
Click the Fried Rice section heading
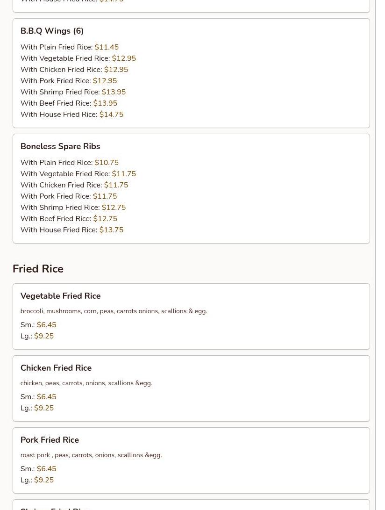tap(38, 269)
